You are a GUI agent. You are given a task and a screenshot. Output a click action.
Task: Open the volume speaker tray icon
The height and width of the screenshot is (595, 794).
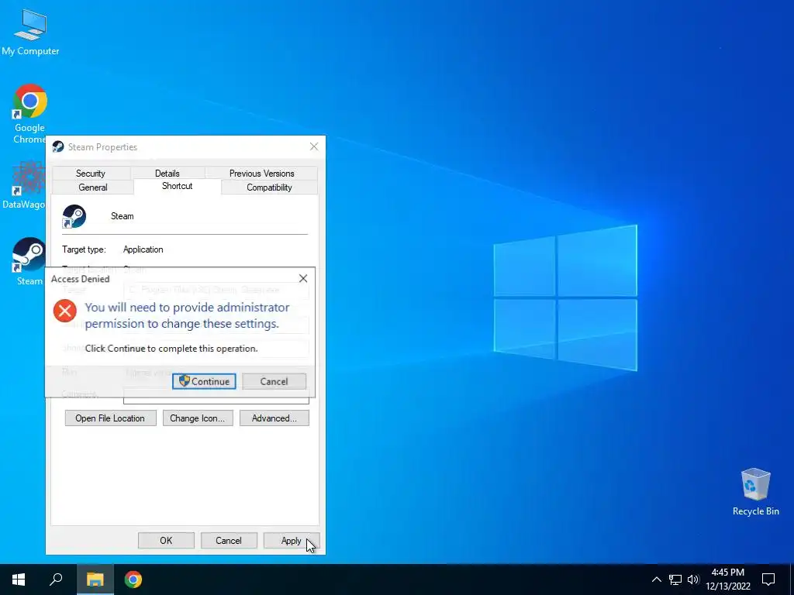coord(693,580)
